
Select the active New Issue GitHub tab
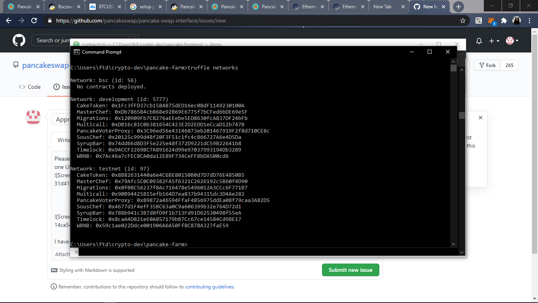[429, 7]
